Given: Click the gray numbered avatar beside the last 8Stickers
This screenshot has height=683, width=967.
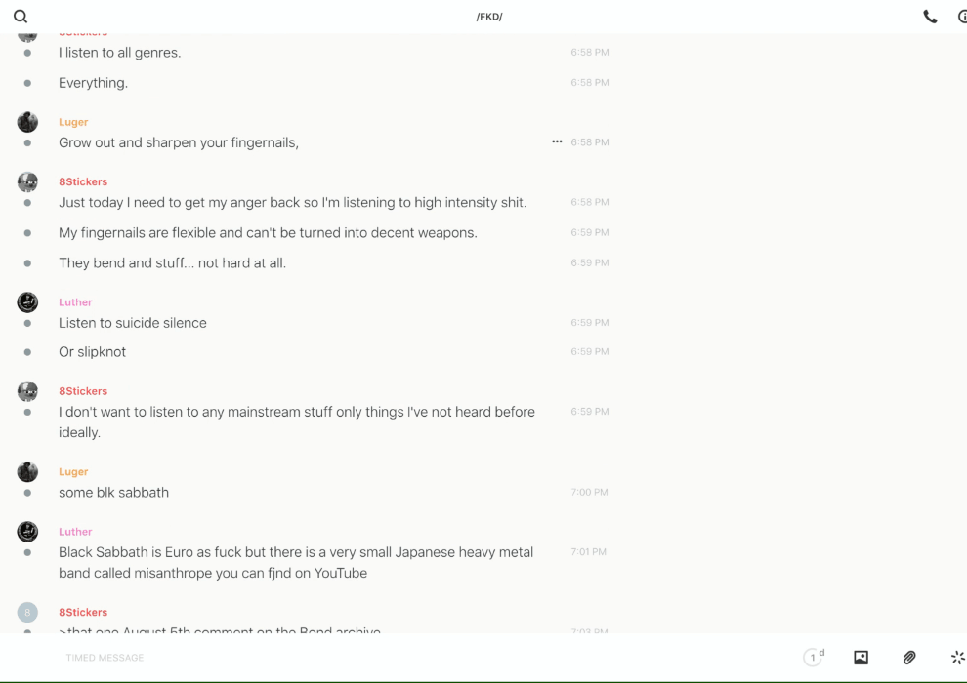Looking at the screenshot, I should click(27, 613).
